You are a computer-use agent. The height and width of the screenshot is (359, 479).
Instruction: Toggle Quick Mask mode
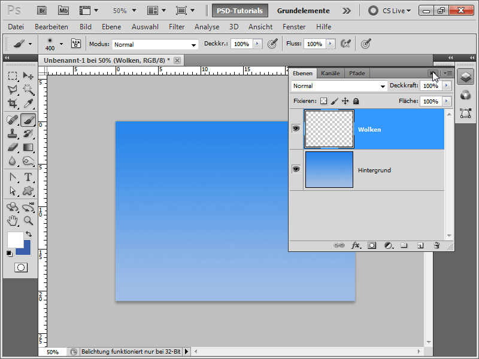pyautogui.click(x=21, y=267)
